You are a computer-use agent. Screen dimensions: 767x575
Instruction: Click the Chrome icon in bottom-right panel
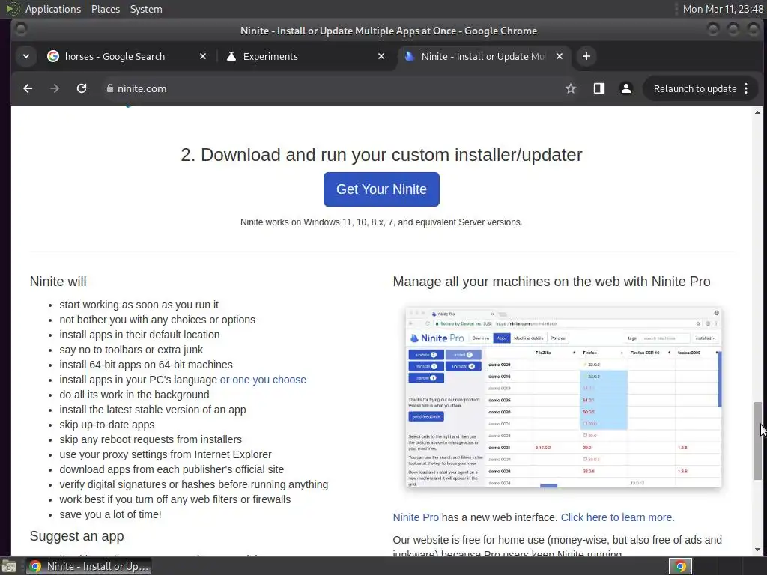tap(680, 566)
